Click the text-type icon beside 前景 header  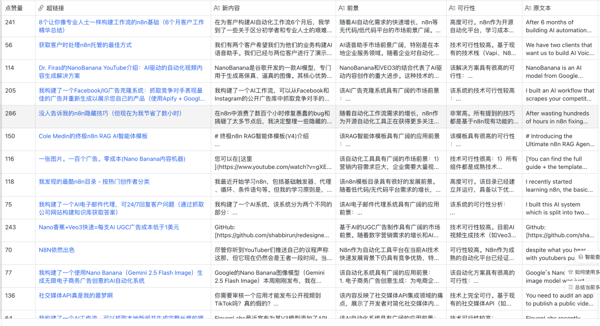[x=342, y=8]
